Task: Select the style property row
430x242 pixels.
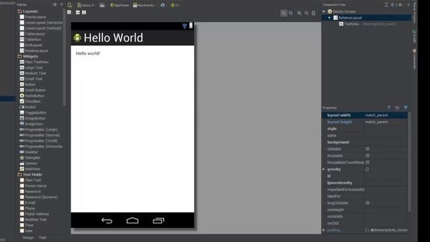Action: (x=365, y=128)
